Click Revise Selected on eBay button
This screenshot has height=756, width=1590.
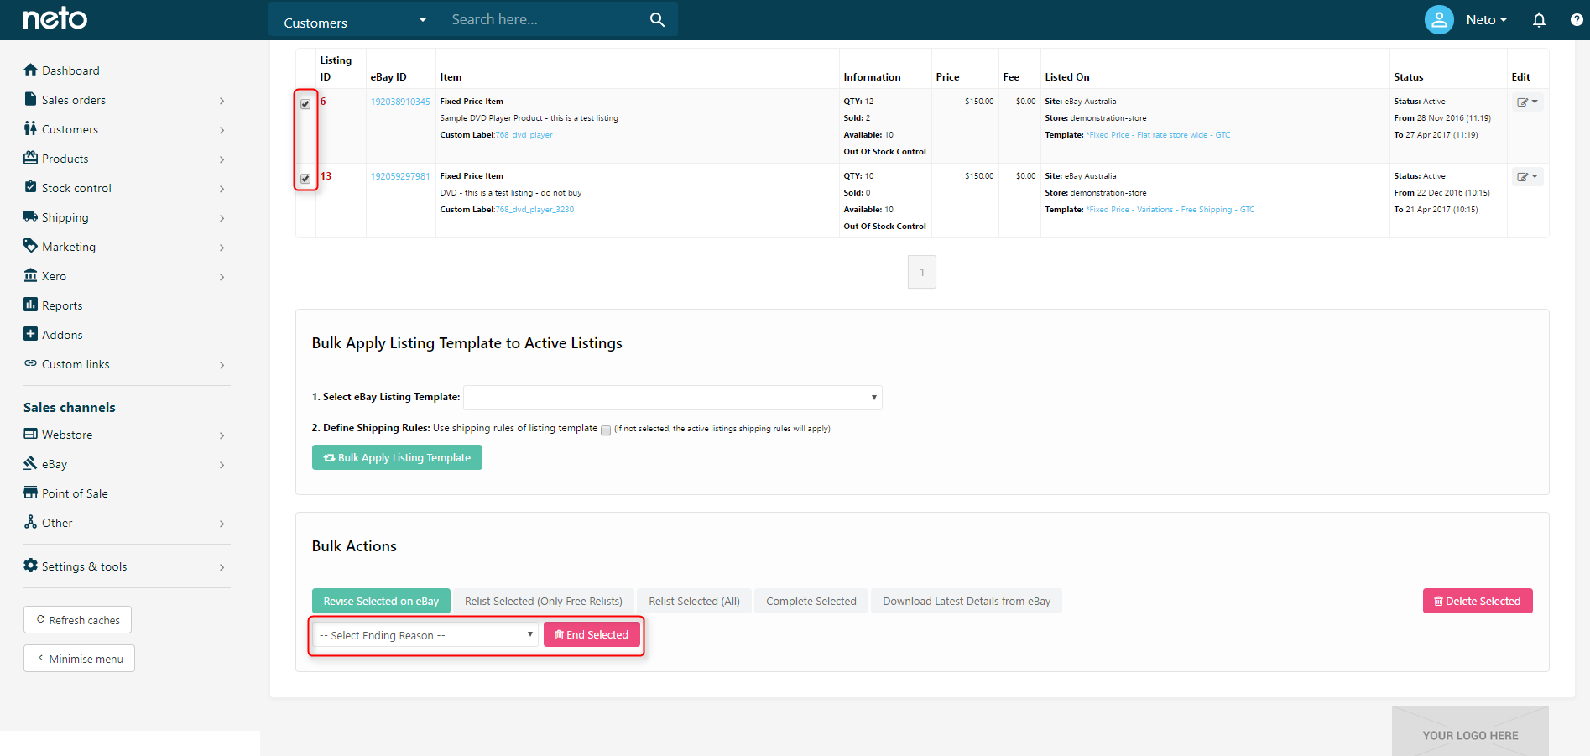381,601
